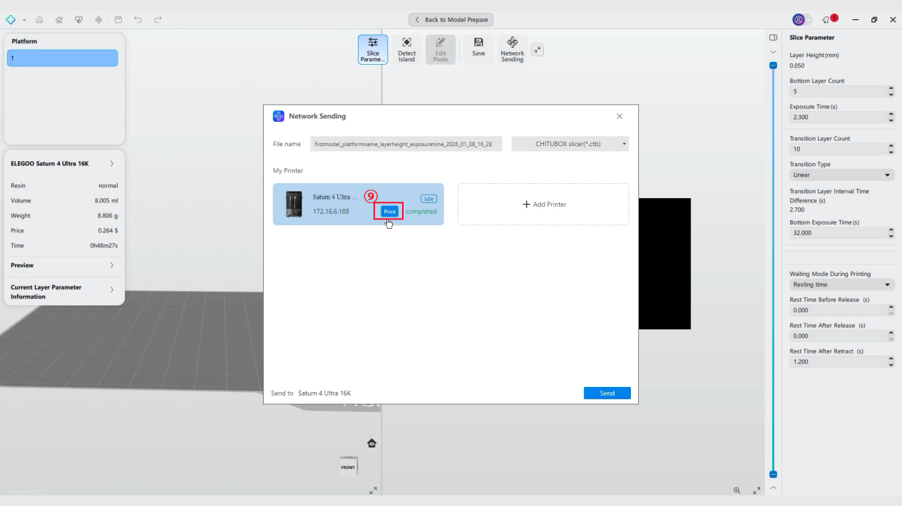902x506 pixels.
Task: Close the Network Sending dialog
Action: [619, 116]
